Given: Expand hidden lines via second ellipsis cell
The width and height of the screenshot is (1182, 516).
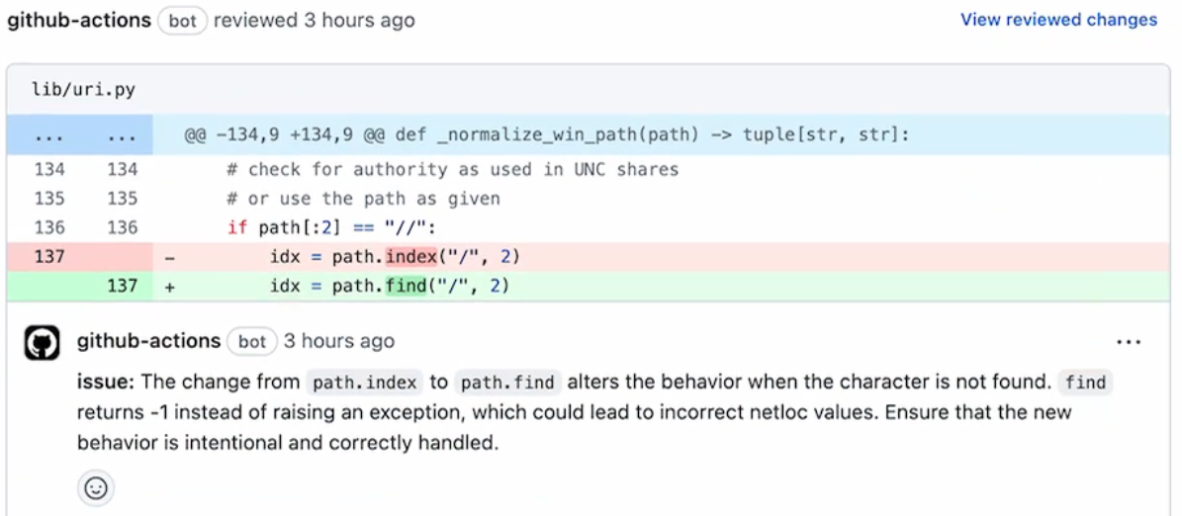Looking at the screenshot, I should [122, 135].
